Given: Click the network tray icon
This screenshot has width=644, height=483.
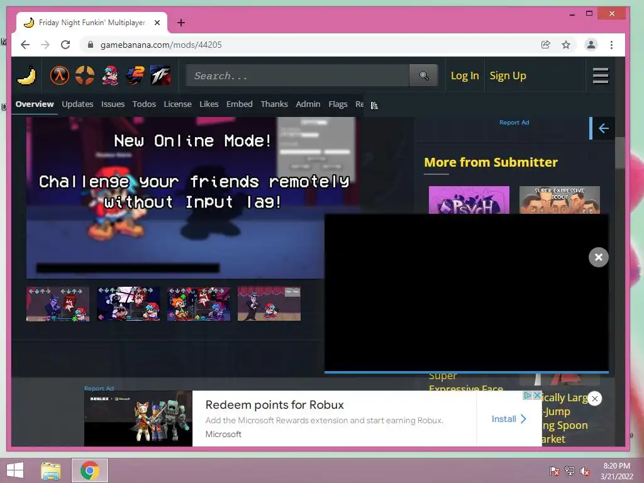Looking at the screenshot, I should [570, 471].
